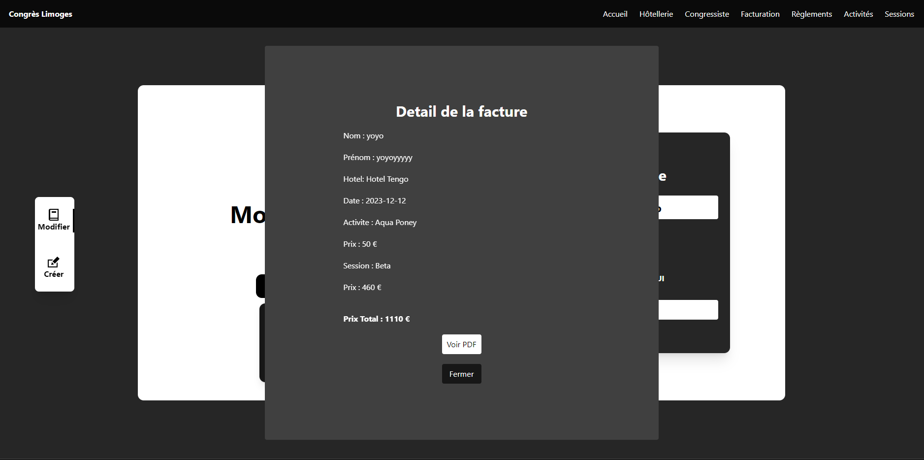
Task: Click the 'Prix Total : 1110 €' line
Action: 376,319
